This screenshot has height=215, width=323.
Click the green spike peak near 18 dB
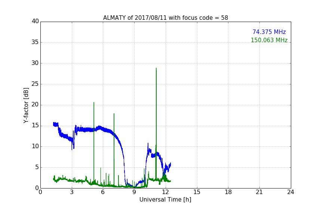[114, 113]
